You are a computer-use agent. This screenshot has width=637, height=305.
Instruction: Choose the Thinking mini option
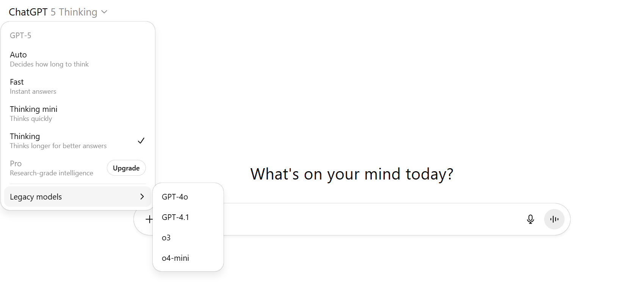(x=34, y=114)
